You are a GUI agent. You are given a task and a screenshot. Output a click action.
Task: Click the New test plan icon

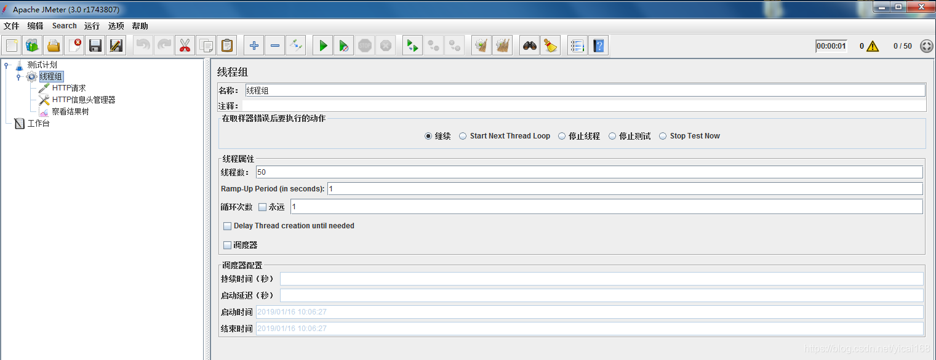click(12, 46)
